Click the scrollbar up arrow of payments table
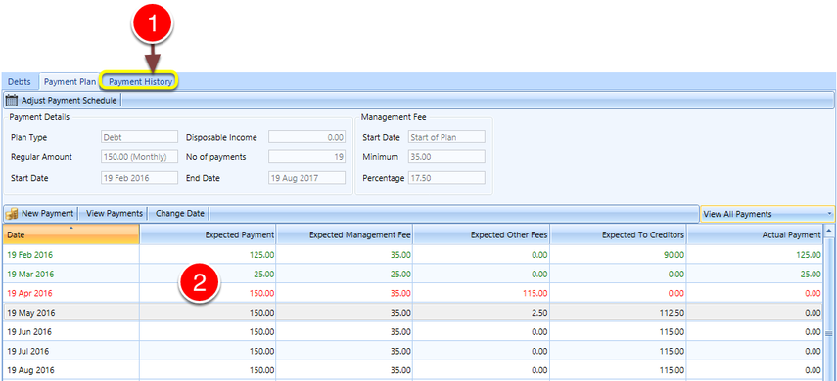837x381 pixels. 829,231
